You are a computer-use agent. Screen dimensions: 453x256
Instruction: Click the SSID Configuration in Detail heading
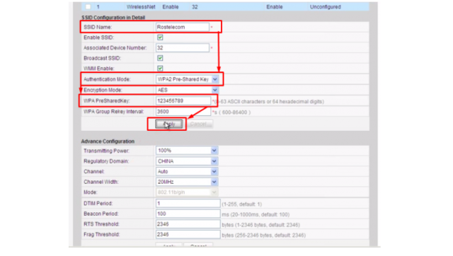[113, 17]
